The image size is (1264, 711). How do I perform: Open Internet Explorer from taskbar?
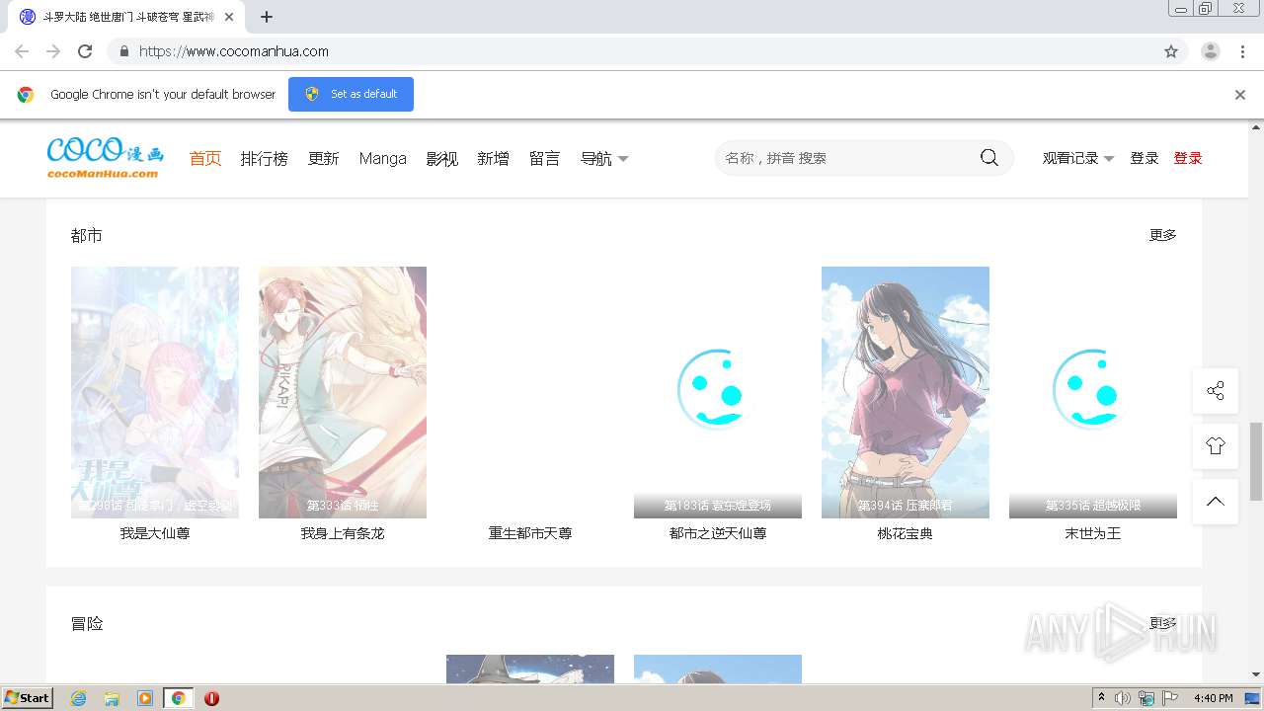point(79,698)
